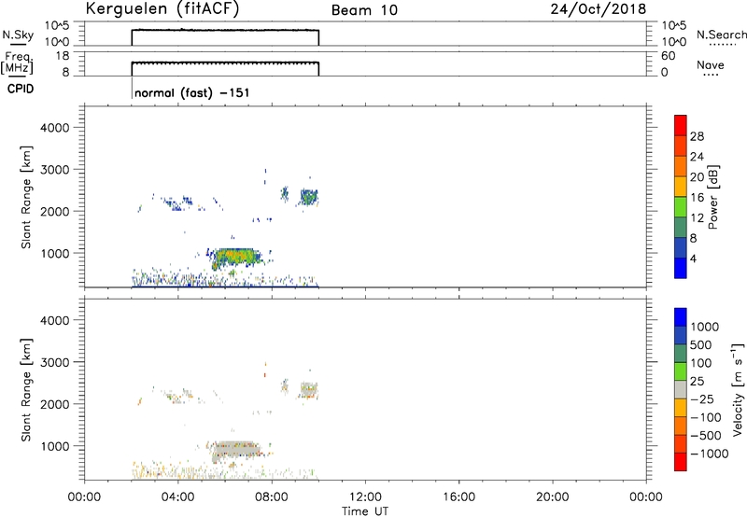Click the 'CPID' label
The image size is (747, 517).
pos(21,89)
